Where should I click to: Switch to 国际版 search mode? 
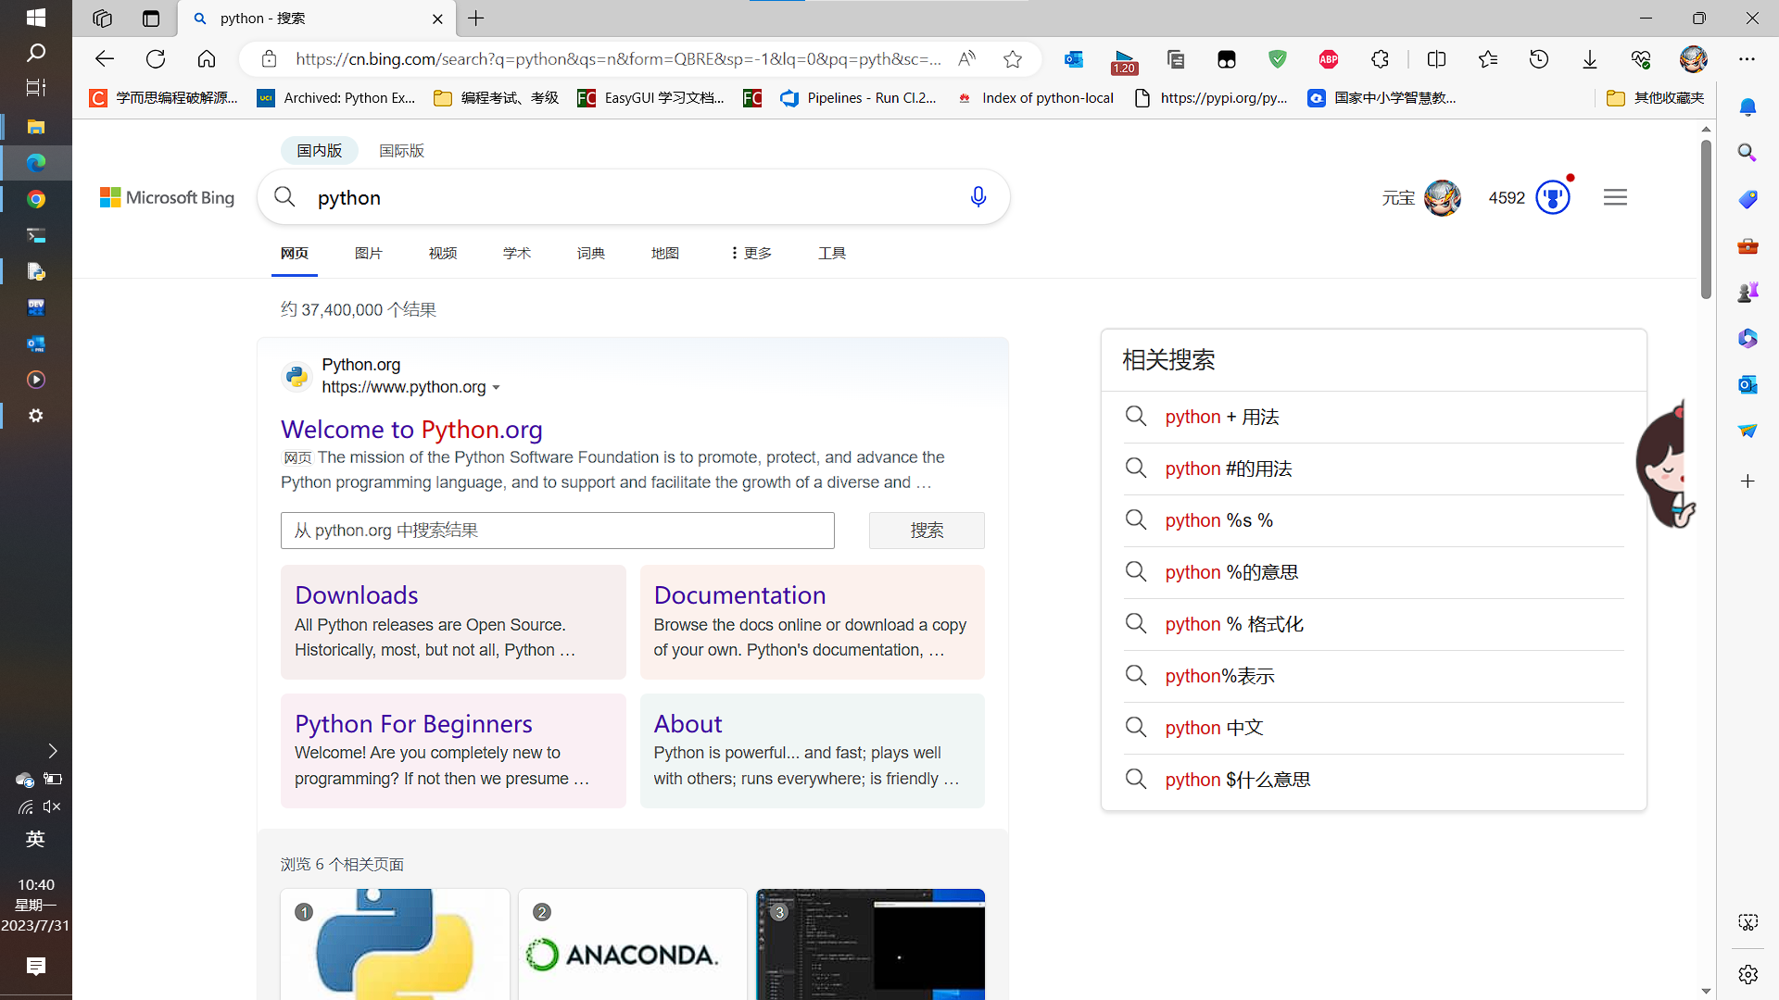[x=401, y=150]
